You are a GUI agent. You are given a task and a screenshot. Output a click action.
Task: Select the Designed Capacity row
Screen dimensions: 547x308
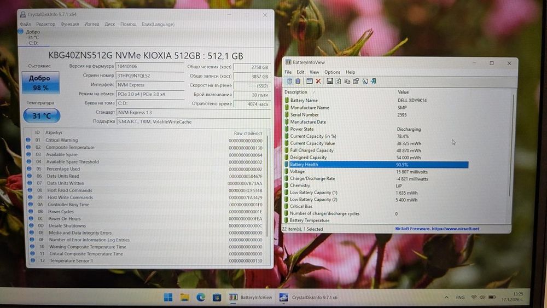(x=376, y=158)
